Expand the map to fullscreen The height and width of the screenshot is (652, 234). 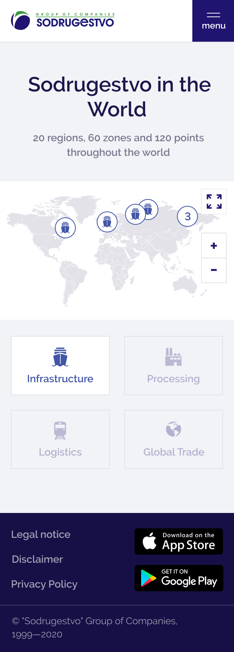[x=214, y=202]
